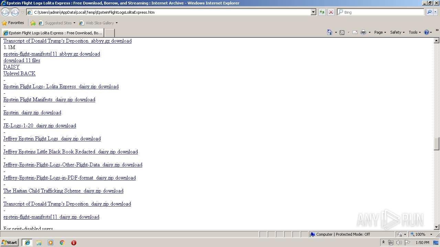Click the scrollbar down arrow
Image resolution: width=440 pixels, height=247 pixels.
click(437, 227)
